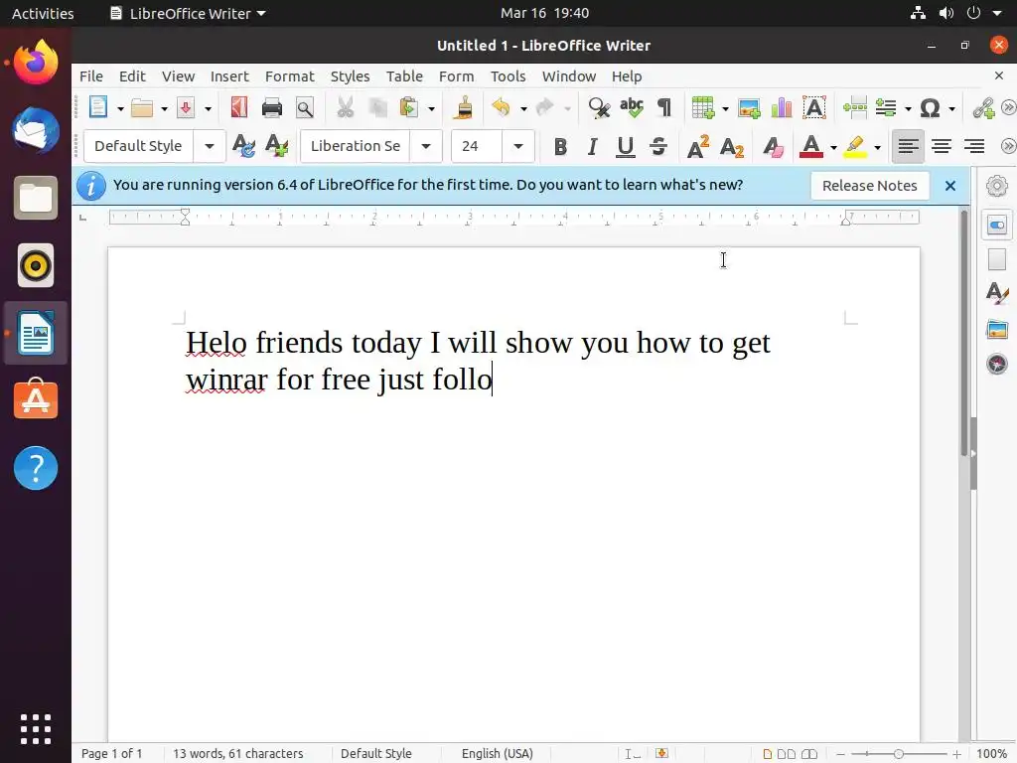Screen dimensions: 1017x763
Task: Click the Release Notes button
Action: pos(870,186)
